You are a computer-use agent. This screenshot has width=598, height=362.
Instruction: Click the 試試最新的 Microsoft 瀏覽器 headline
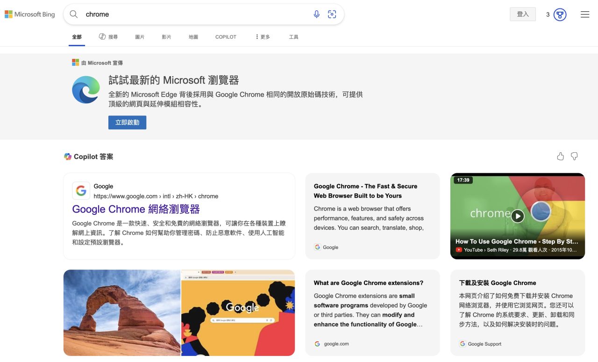(x=174, y=80)
